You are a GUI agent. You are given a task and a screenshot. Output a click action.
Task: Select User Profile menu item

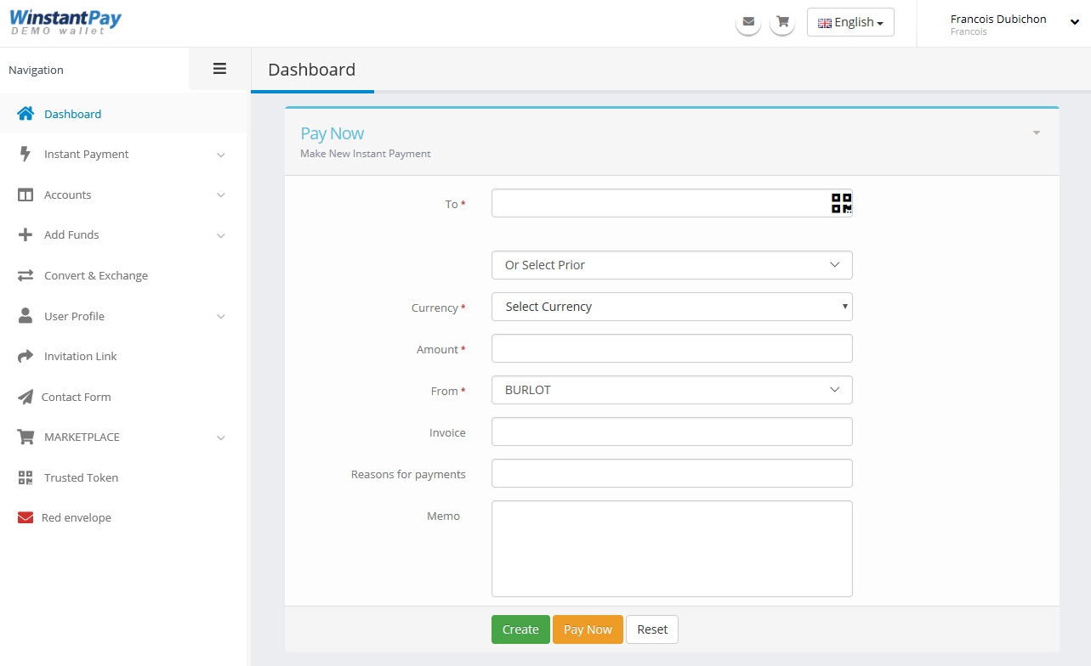(x=123, y=316)
